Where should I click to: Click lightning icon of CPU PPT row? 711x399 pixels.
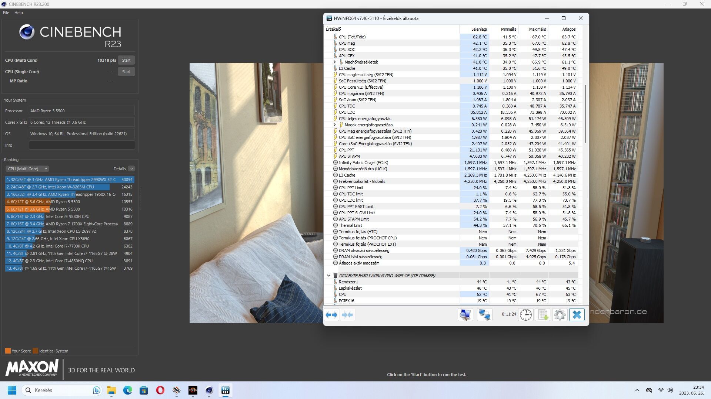coord(335,150)
